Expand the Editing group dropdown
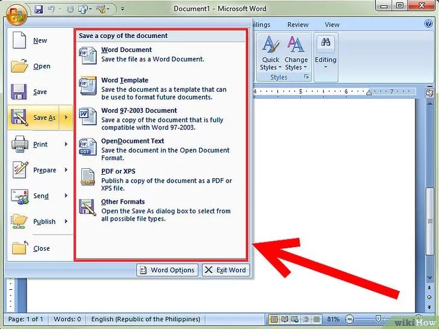 pyautogui.click(x=326, y=54)
